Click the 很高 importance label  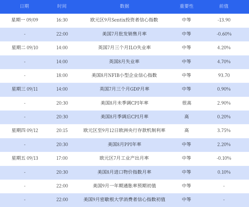(x=186, y=103)
